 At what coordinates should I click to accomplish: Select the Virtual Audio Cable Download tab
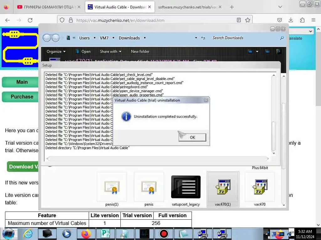(120, 7)
